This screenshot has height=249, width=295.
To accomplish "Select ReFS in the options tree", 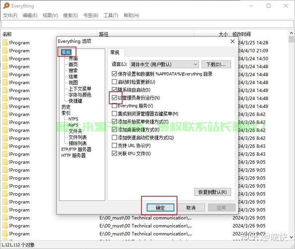I will pos(73,125).
